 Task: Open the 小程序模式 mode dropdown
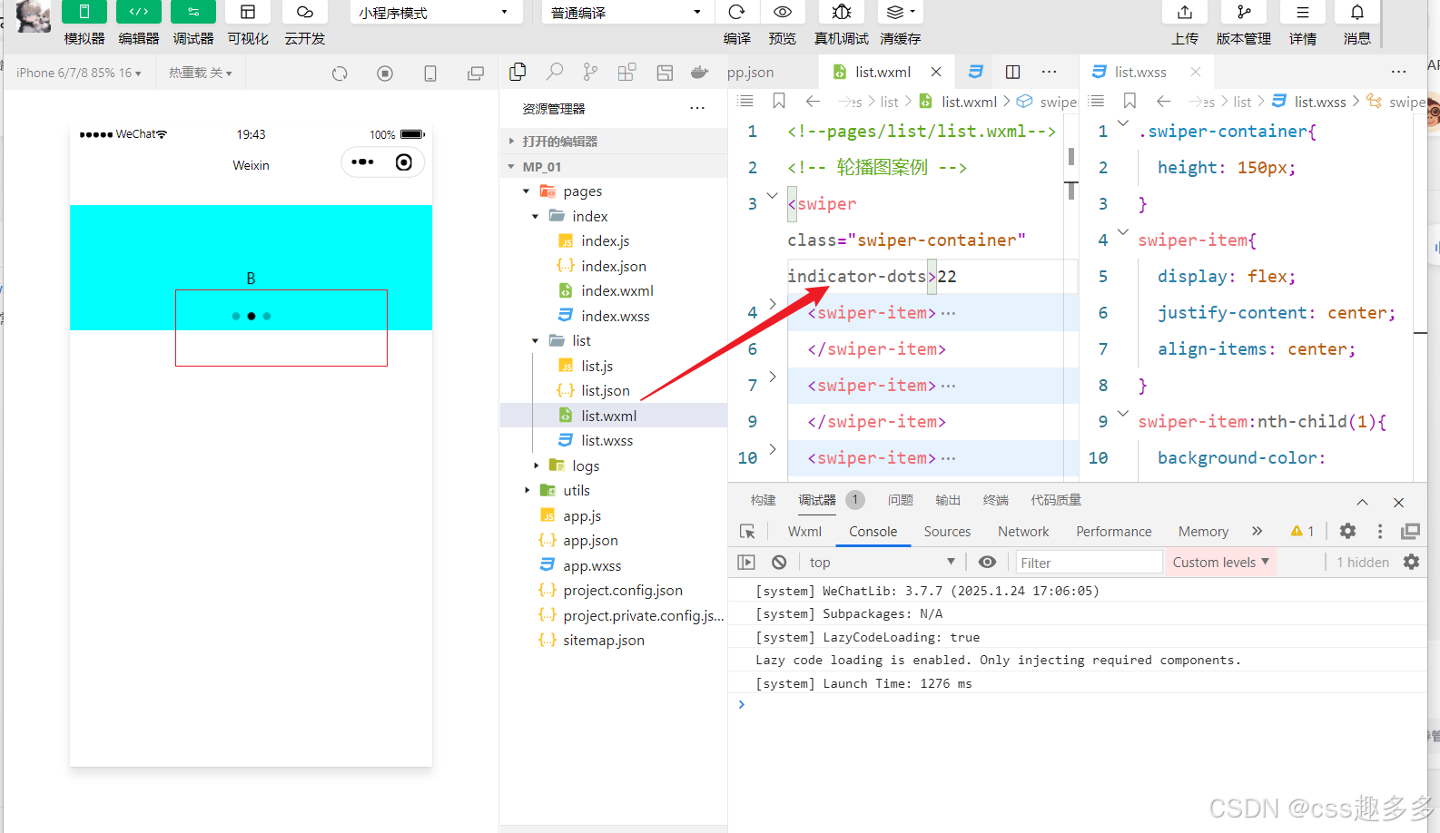436,13
